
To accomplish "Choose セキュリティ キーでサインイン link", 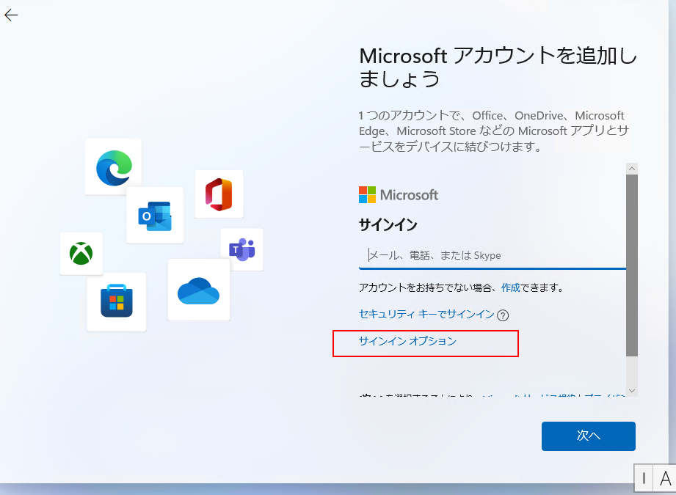I will [426, 314].
